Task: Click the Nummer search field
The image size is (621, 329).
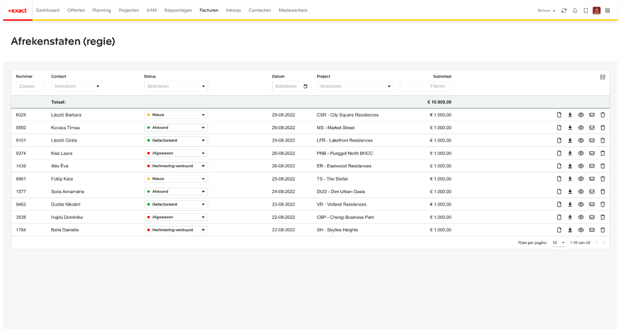Action: coord(31,86)
